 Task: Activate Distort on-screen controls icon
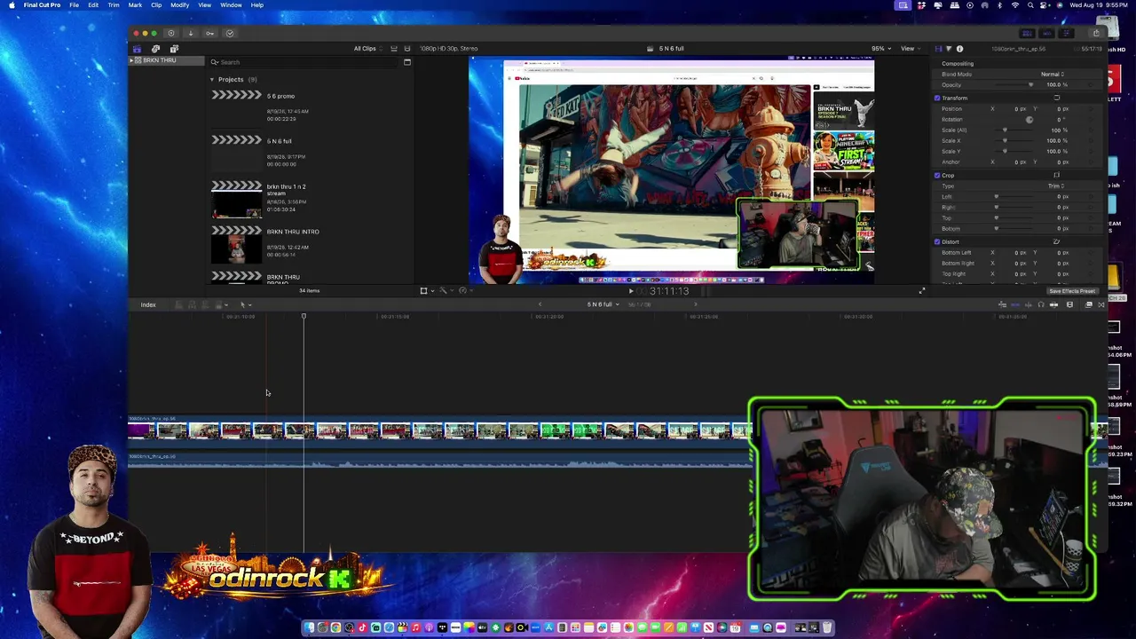coord(1056,241)
